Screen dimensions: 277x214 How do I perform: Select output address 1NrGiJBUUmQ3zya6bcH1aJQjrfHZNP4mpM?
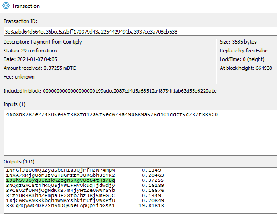61,170
